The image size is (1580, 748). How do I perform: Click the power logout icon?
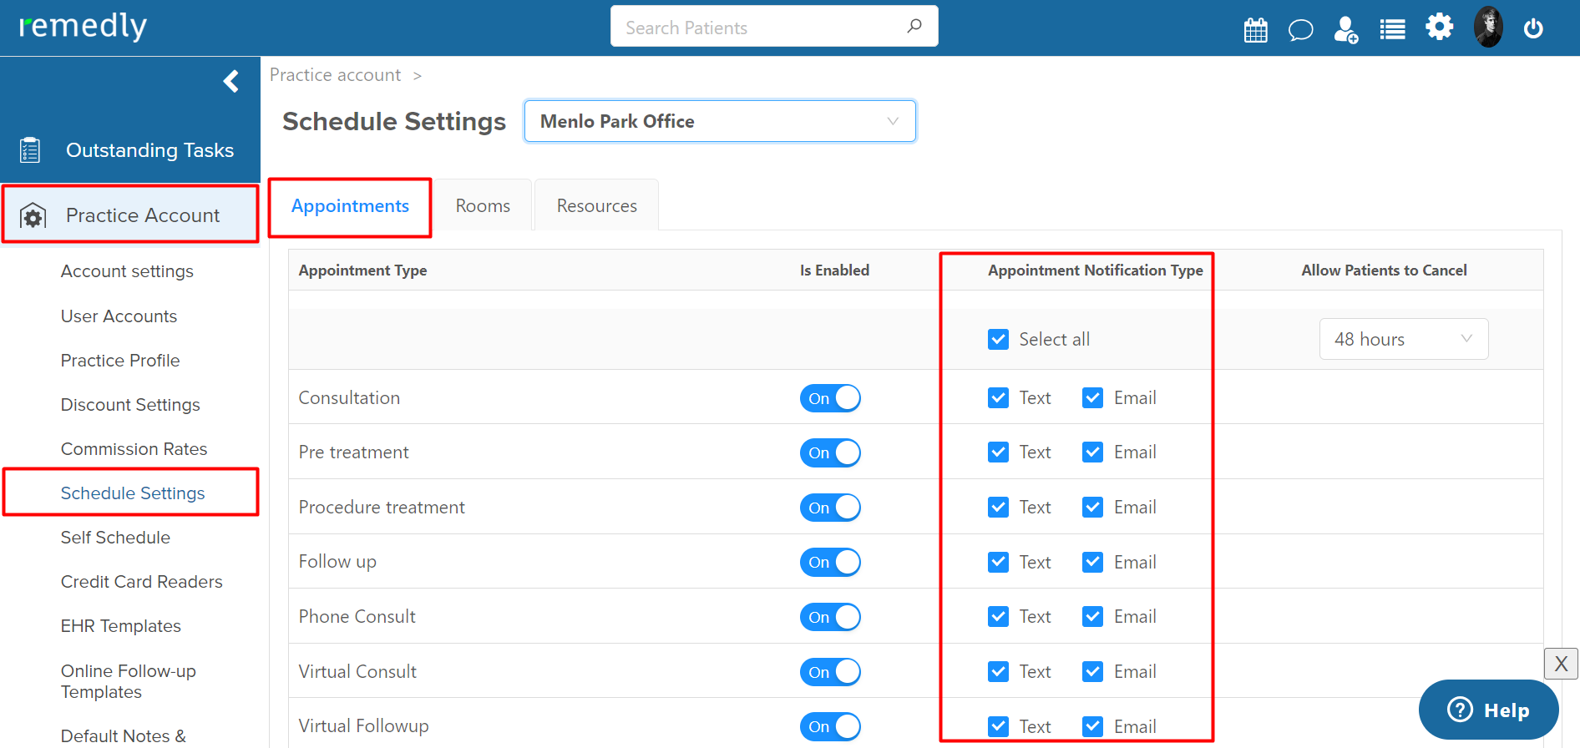[1533, 28]
